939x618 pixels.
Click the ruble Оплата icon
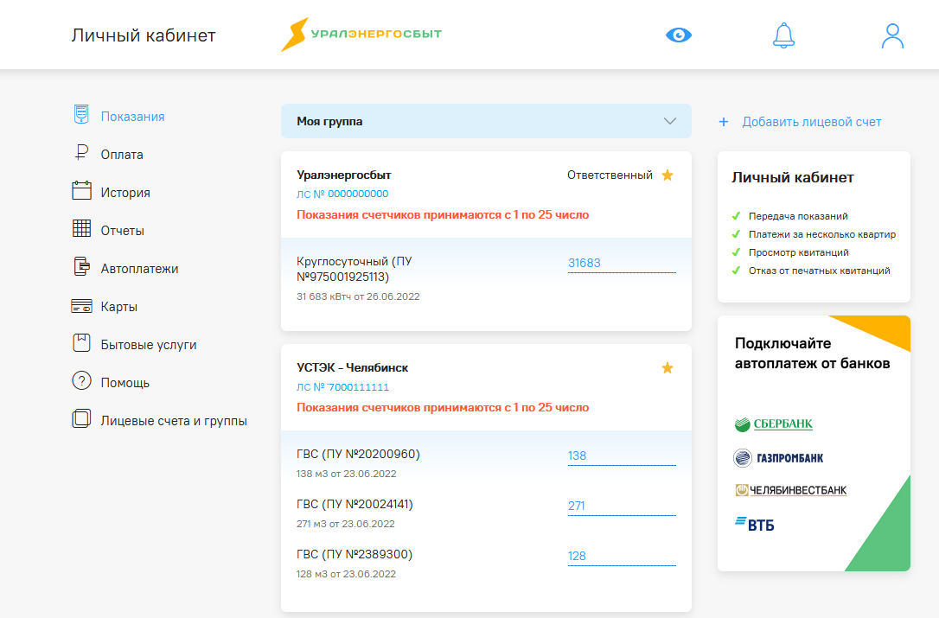[x=81, y=153]
